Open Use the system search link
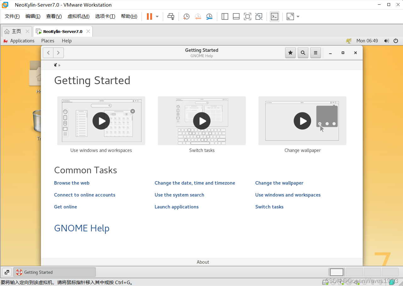403x286 pixels. [179, 195]
